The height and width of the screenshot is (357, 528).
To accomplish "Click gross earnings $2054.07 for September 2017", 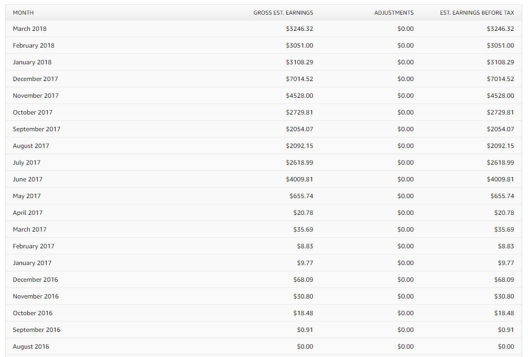I will 299,129.
